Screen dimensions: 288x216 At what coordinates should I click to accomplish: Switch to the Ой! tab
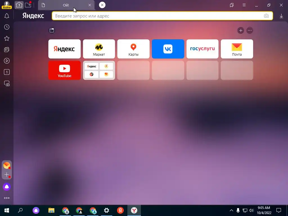coord(66,5)
